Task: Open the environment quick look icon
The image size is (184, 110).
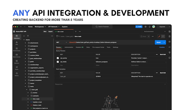Action: coord(169,31)
